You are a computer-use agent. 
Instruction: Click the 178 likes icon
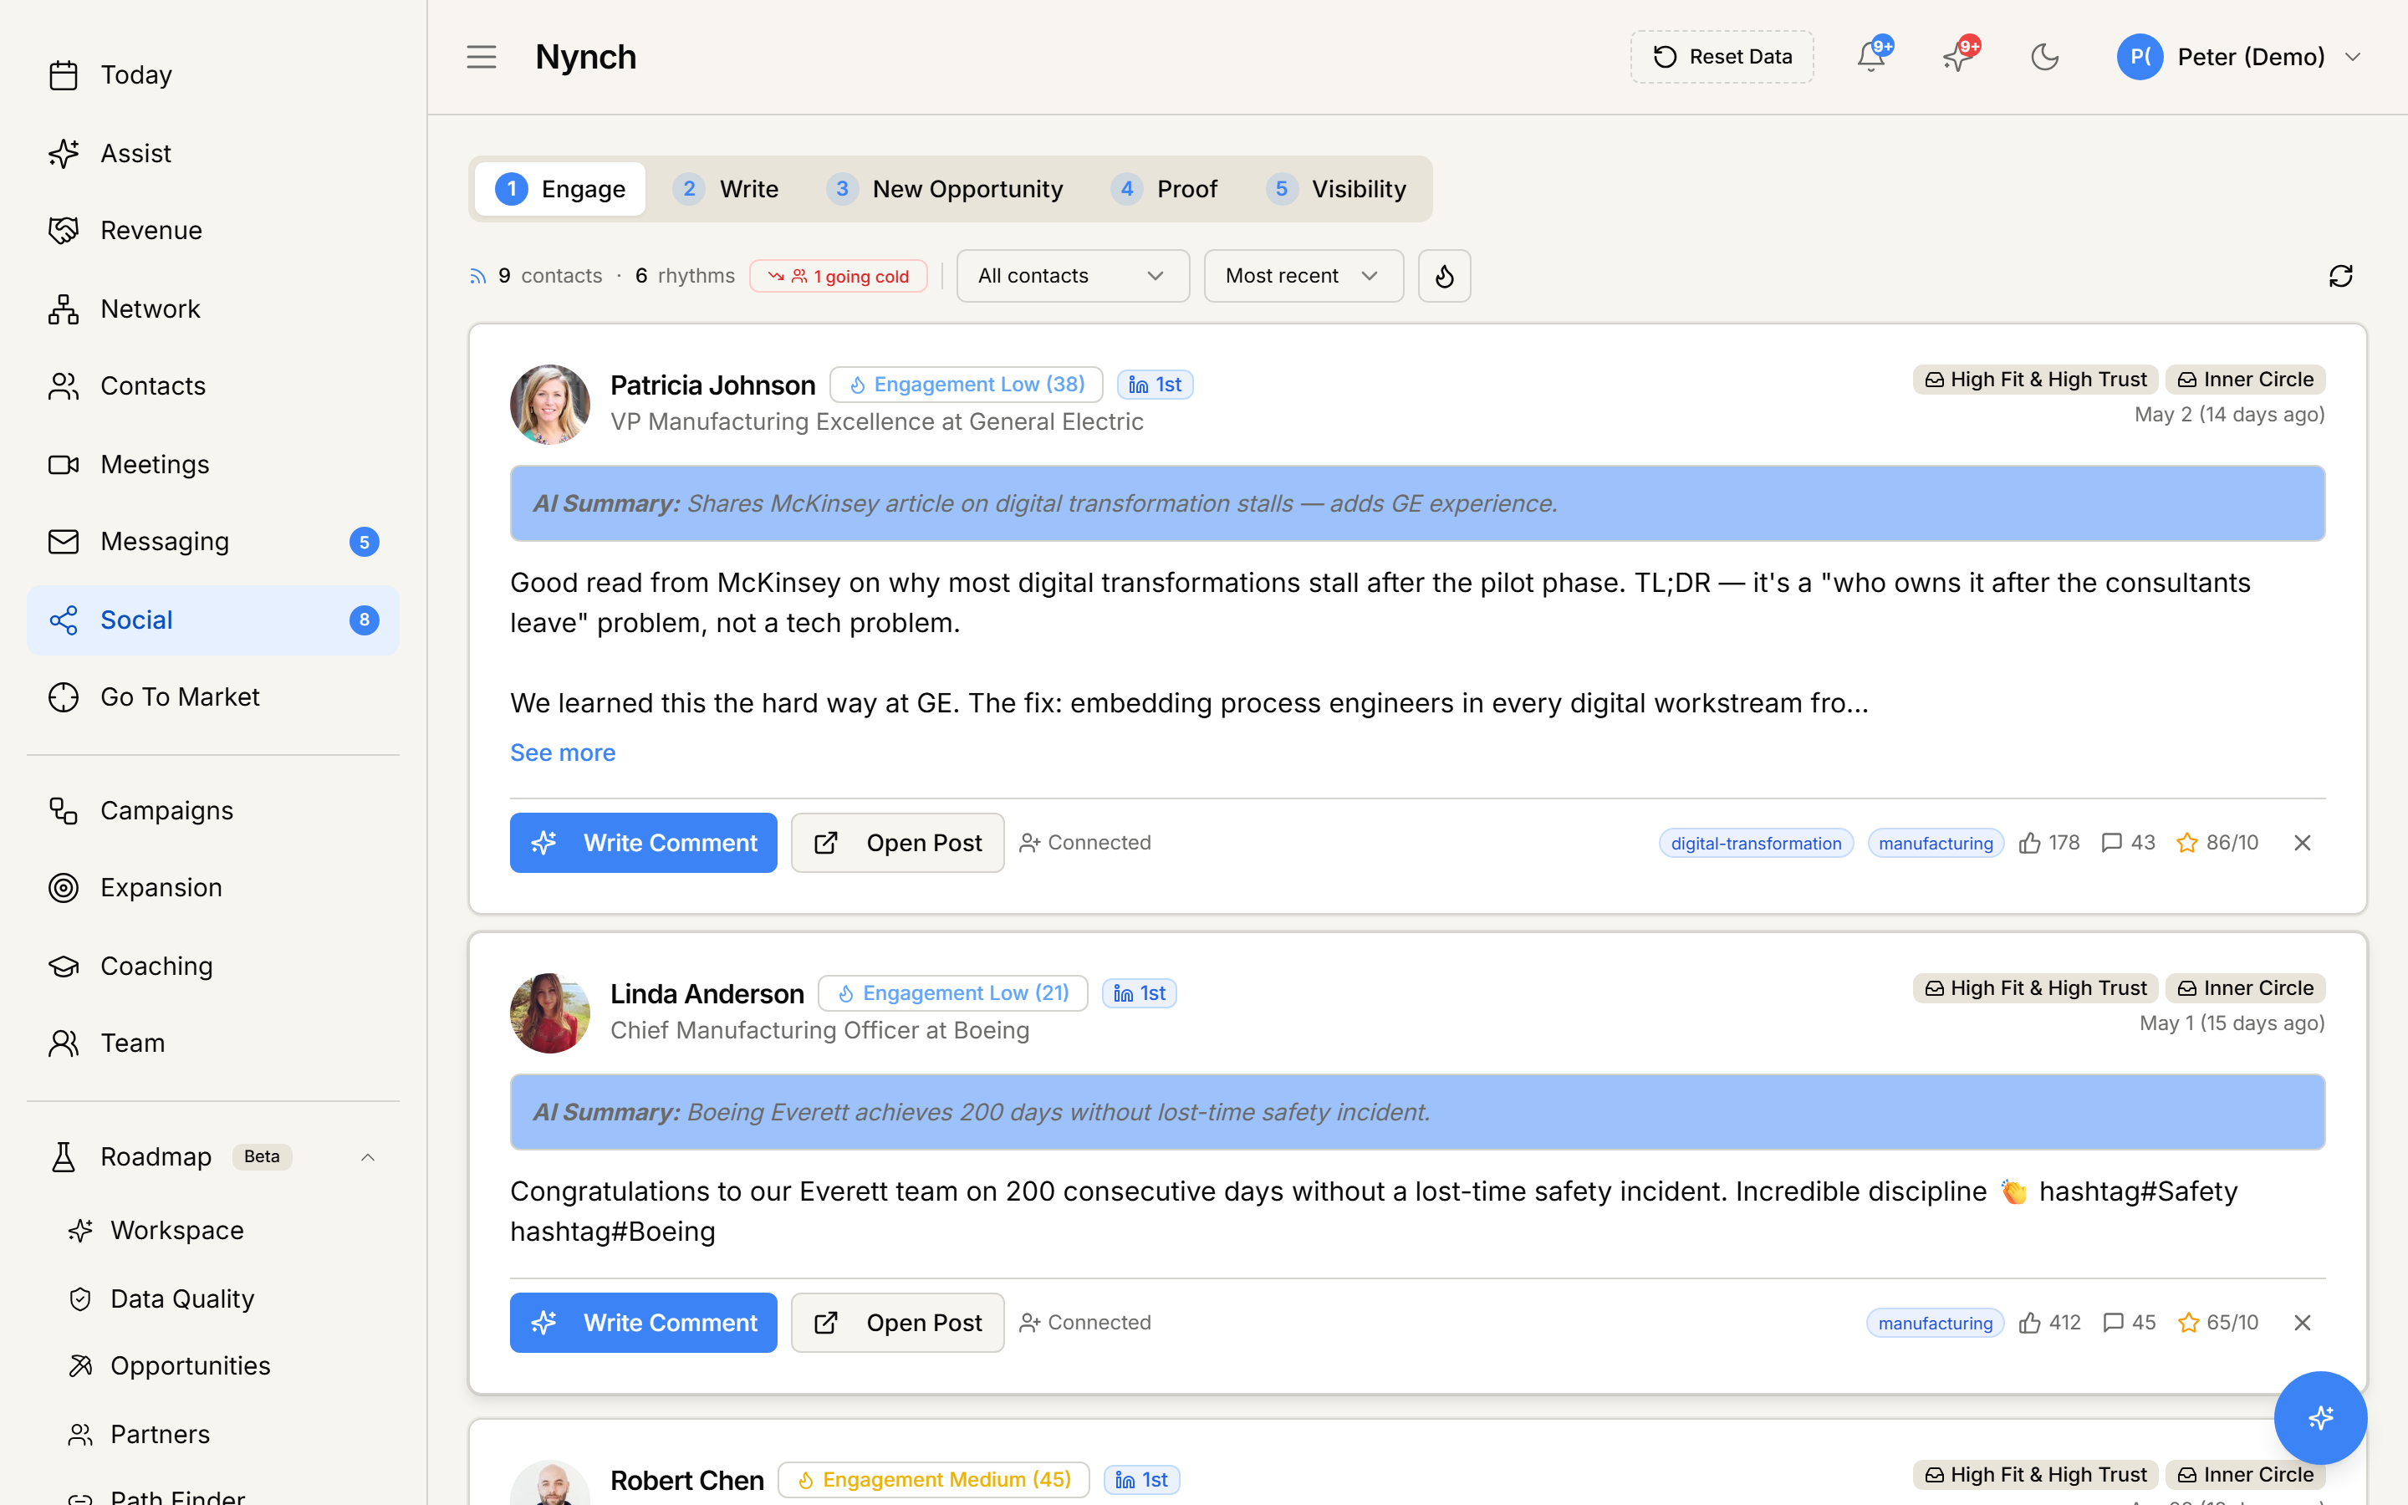[x=2030, y=843]
